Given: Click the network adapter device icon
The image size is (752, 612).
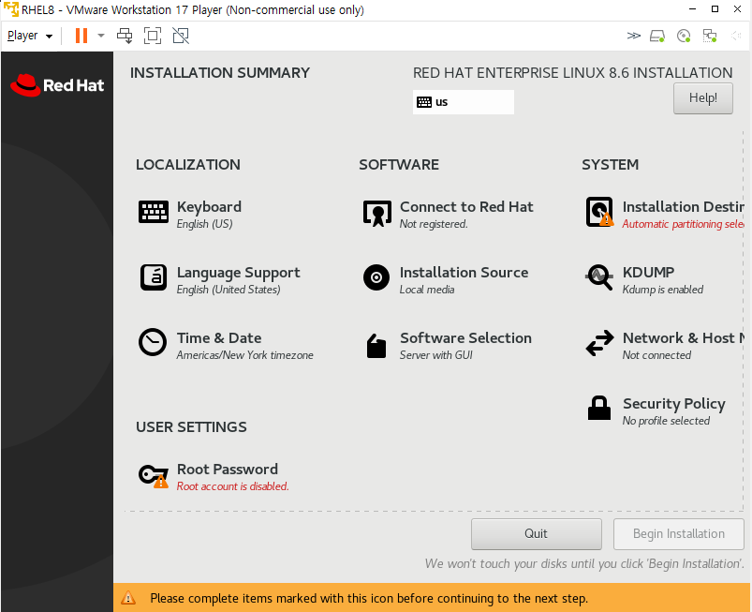Looking at the screenshot, I should pos(709,36).
